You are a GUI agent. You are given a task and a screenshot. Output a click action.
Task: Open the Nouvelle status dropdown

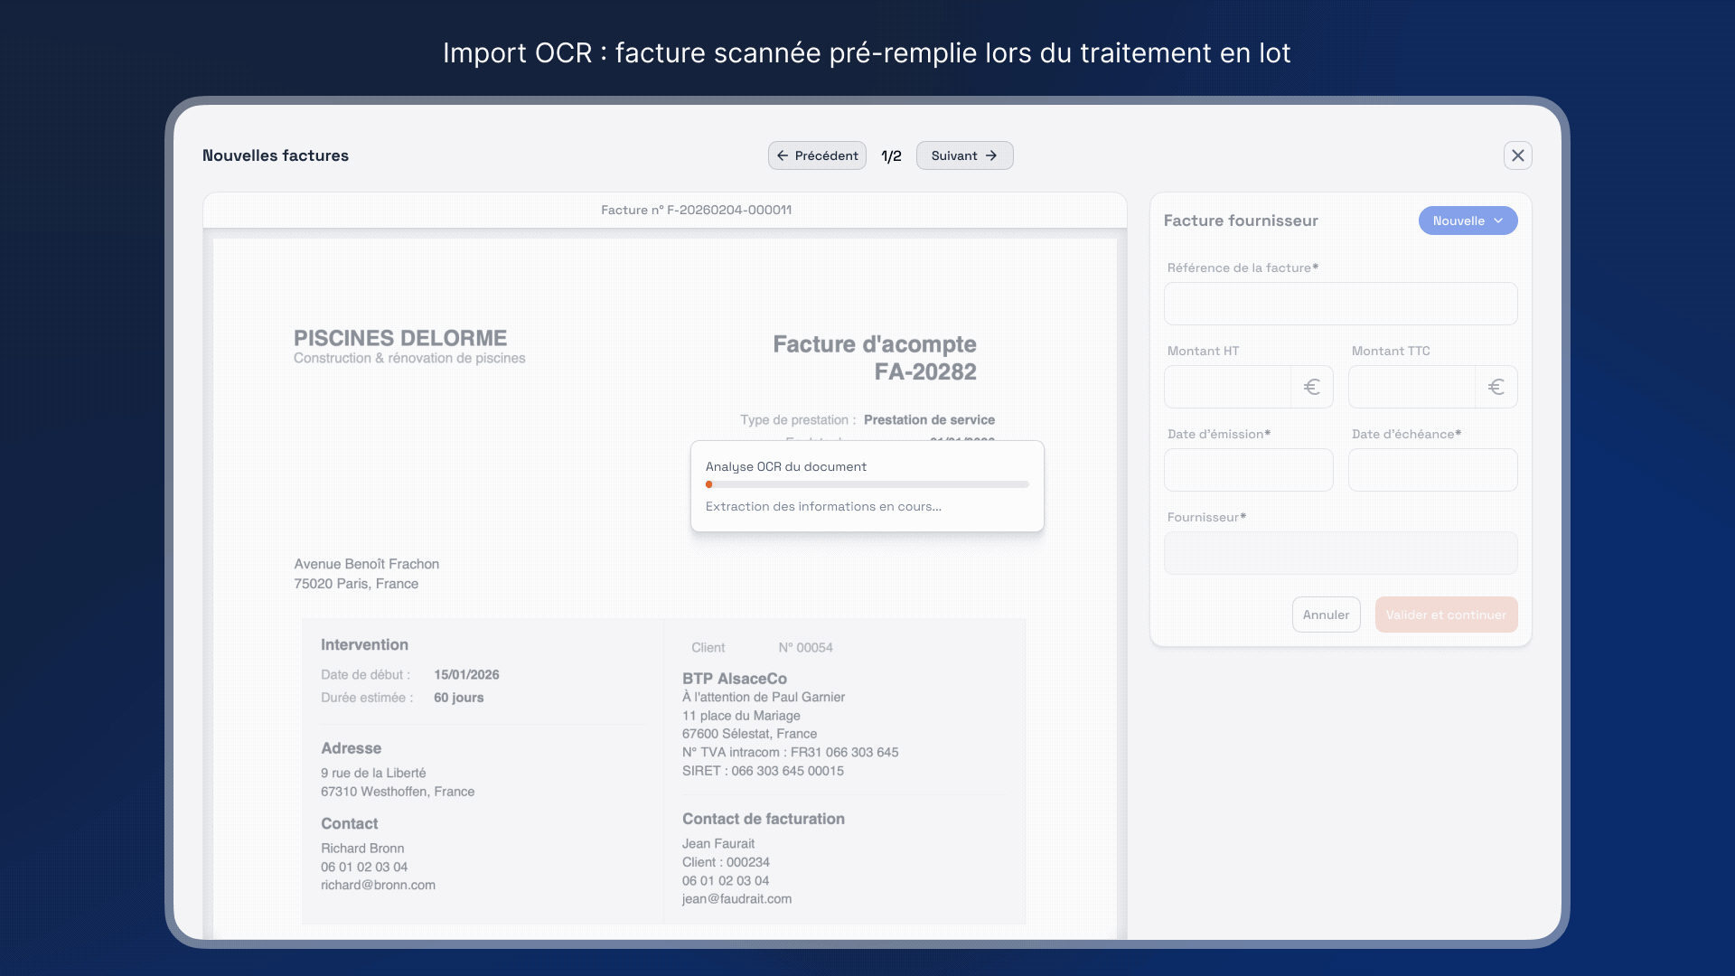point(1468,221)
